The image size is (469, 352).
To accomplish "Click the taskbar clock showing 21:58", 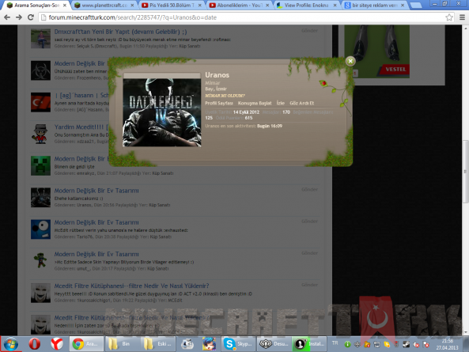I will coord(447,344).
